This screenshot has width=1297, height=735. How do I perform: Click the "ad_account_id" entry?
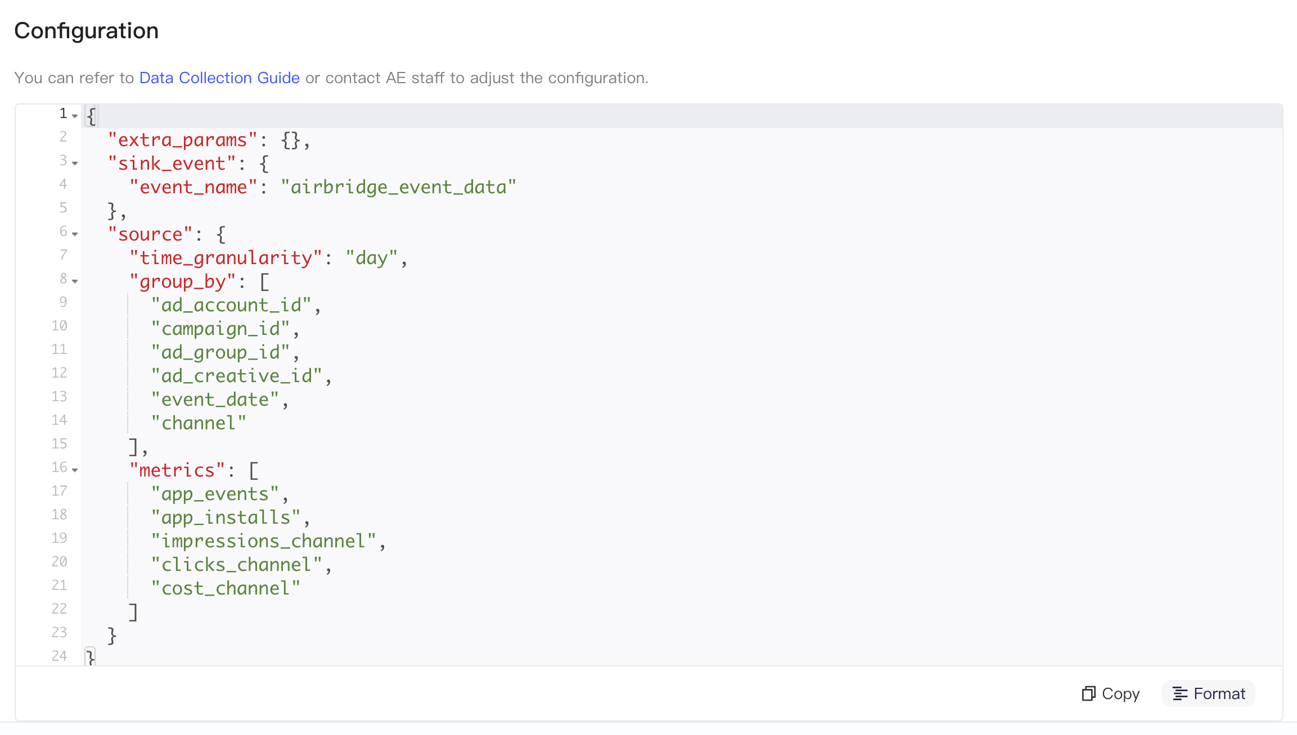[231, 305]
